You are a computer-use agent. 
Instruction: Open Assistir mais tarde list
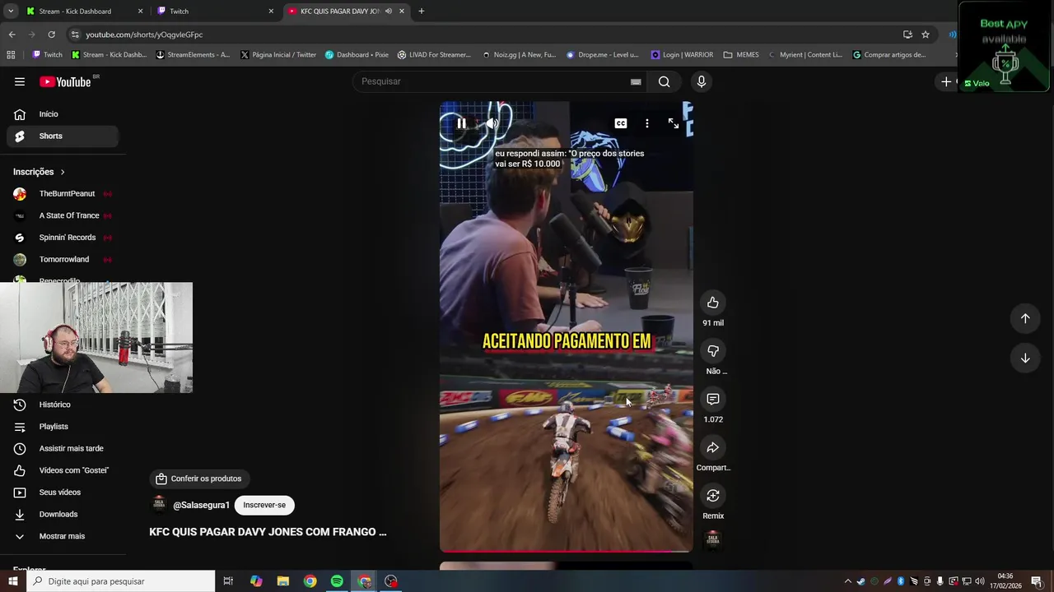point(63,448)
